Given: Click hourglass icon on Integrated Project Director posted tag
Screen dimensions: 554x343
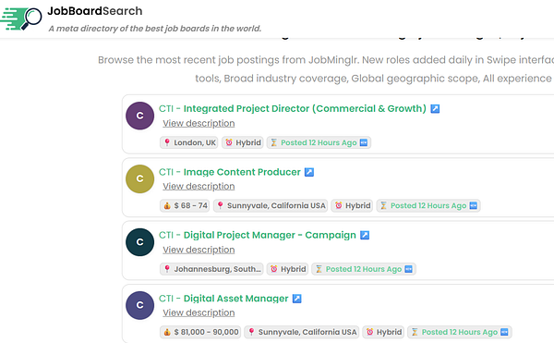Looking at the screenshot, I should (273, 142).
